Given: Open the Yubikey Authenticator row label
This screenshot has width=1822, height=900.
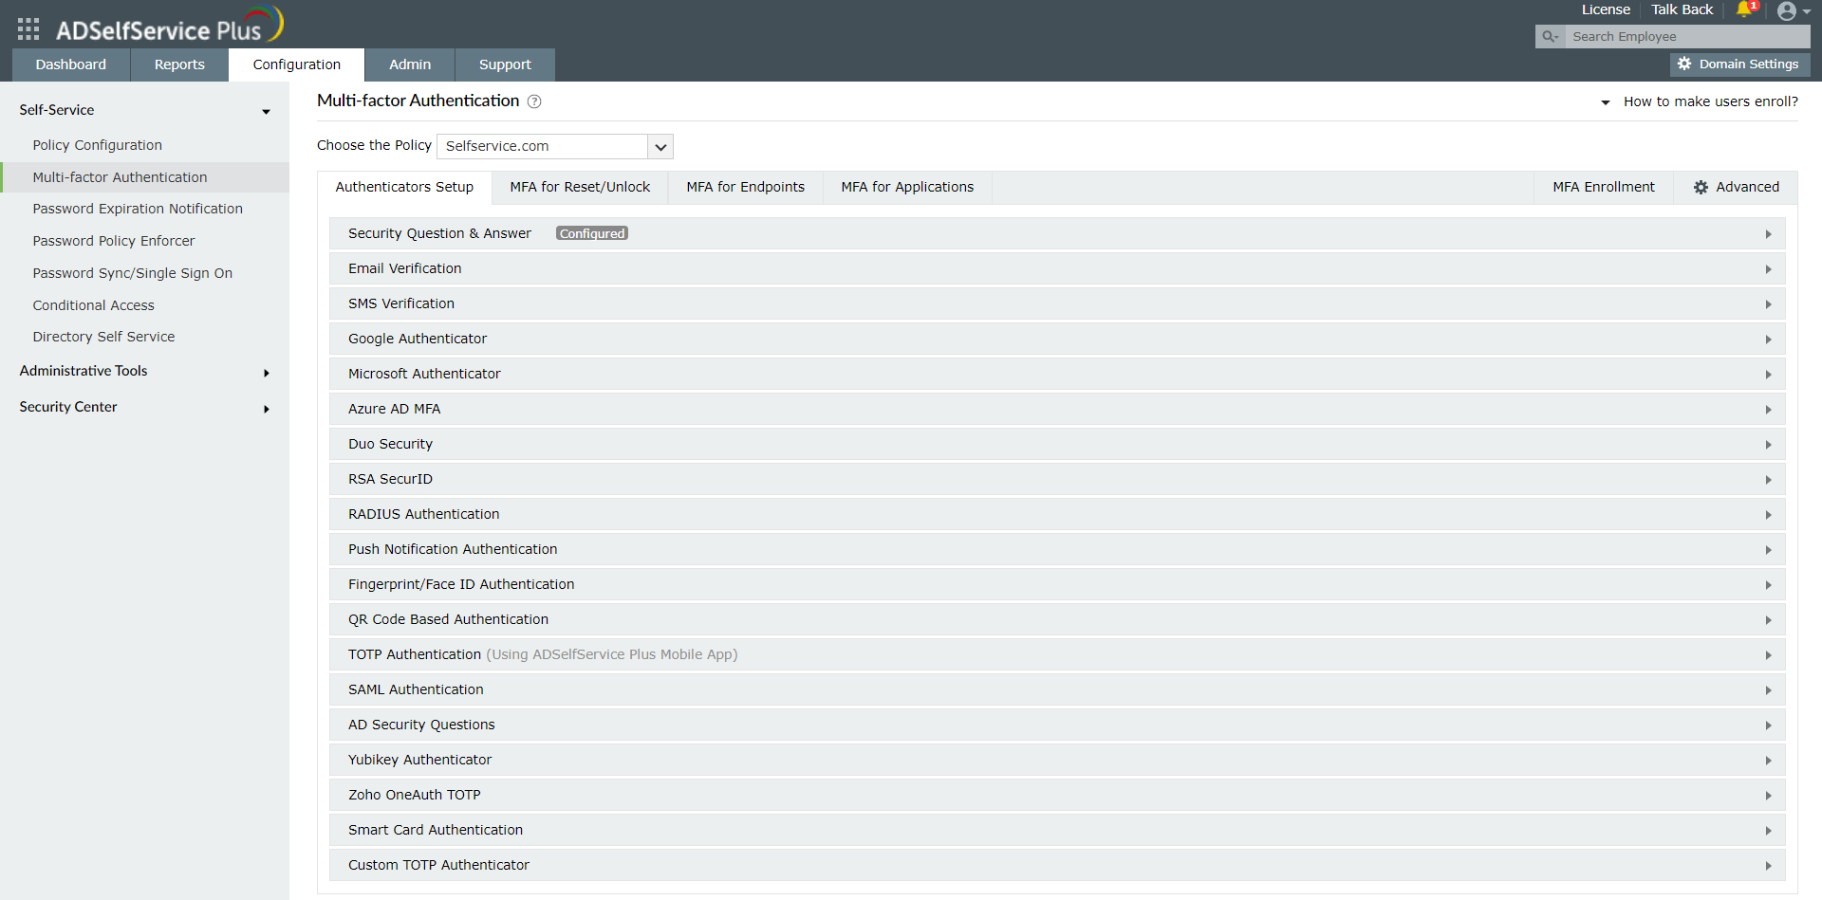Looking at the screenshot, I should tap(420, 760).
